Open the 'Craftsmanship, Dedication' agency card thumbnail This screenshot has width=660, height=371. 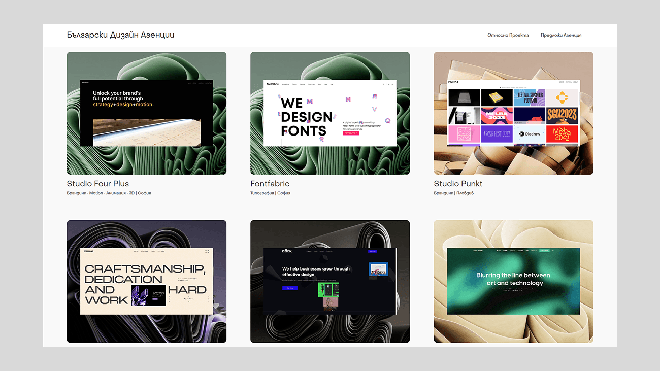tap(147, 281)
